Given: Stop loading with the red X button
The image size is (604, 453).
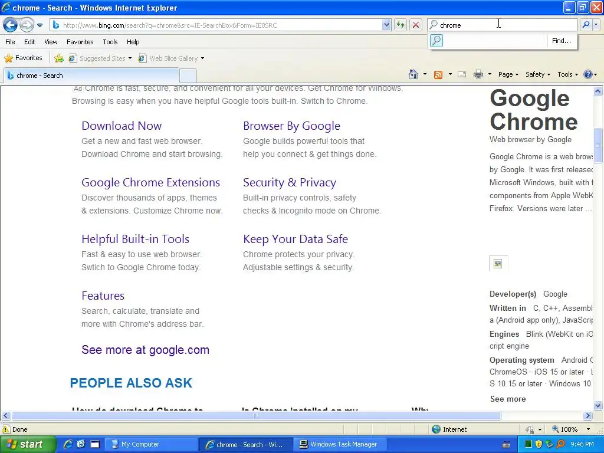Looking at the screenshot, I should pos(416,25).
